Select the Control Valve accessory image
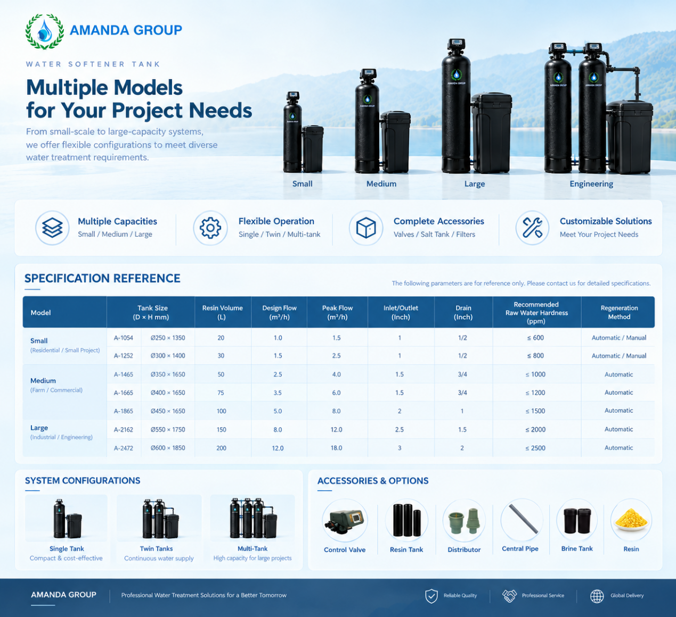676x617 pixels. pyautogui.click(x=345, y=520)
